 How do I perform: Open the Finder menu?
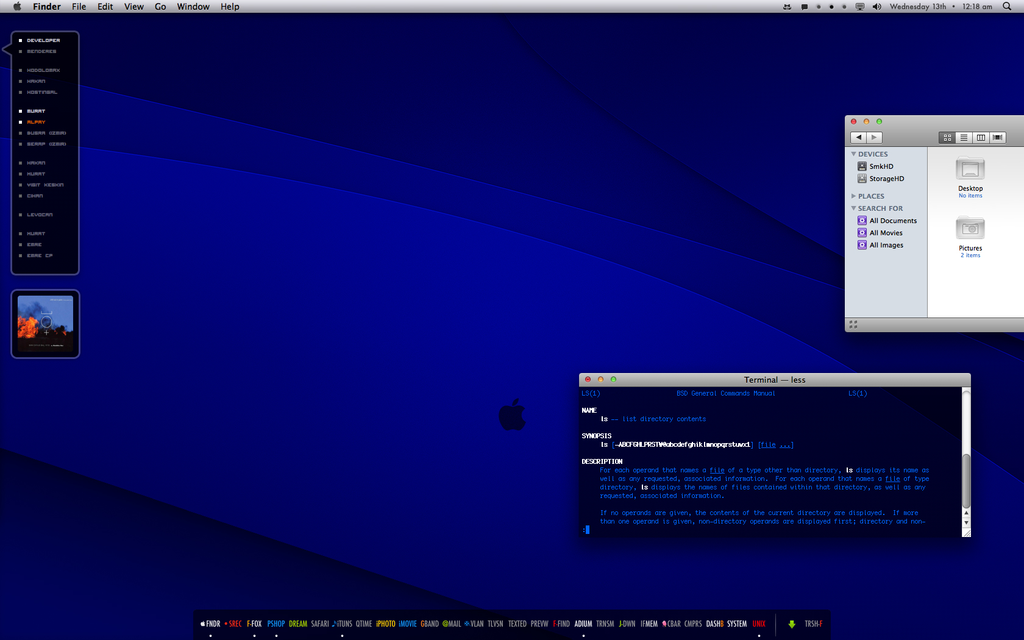pos(47,6)
